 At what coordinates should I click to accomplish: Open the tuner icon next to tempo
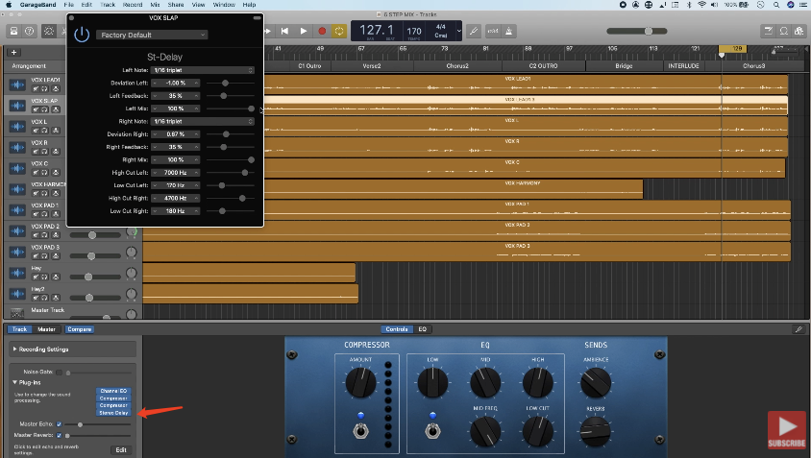[x=474, y=31]
